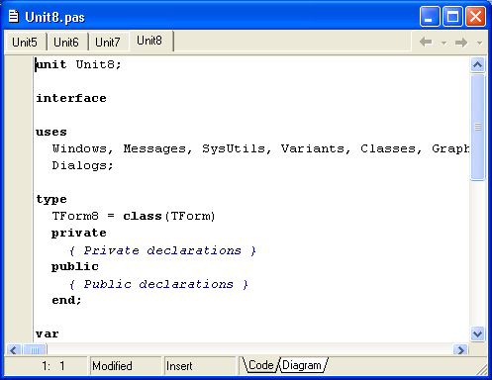Click 'TForm8' in class declaration
492x380 pixels.
coord(75,216)
